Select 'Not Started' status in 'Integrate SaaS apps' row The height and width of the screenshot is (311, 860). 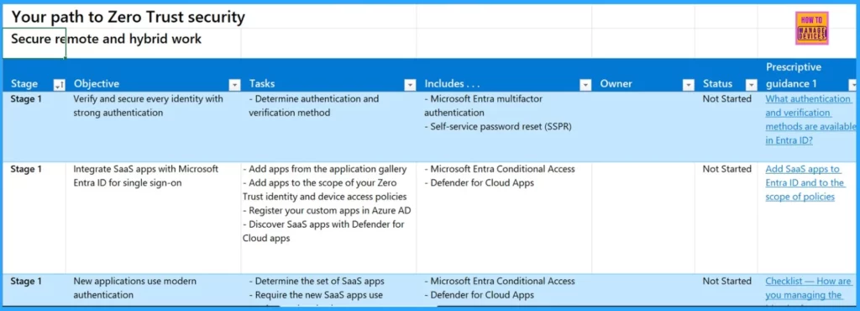pyautogui.click(x=726, y=218)
